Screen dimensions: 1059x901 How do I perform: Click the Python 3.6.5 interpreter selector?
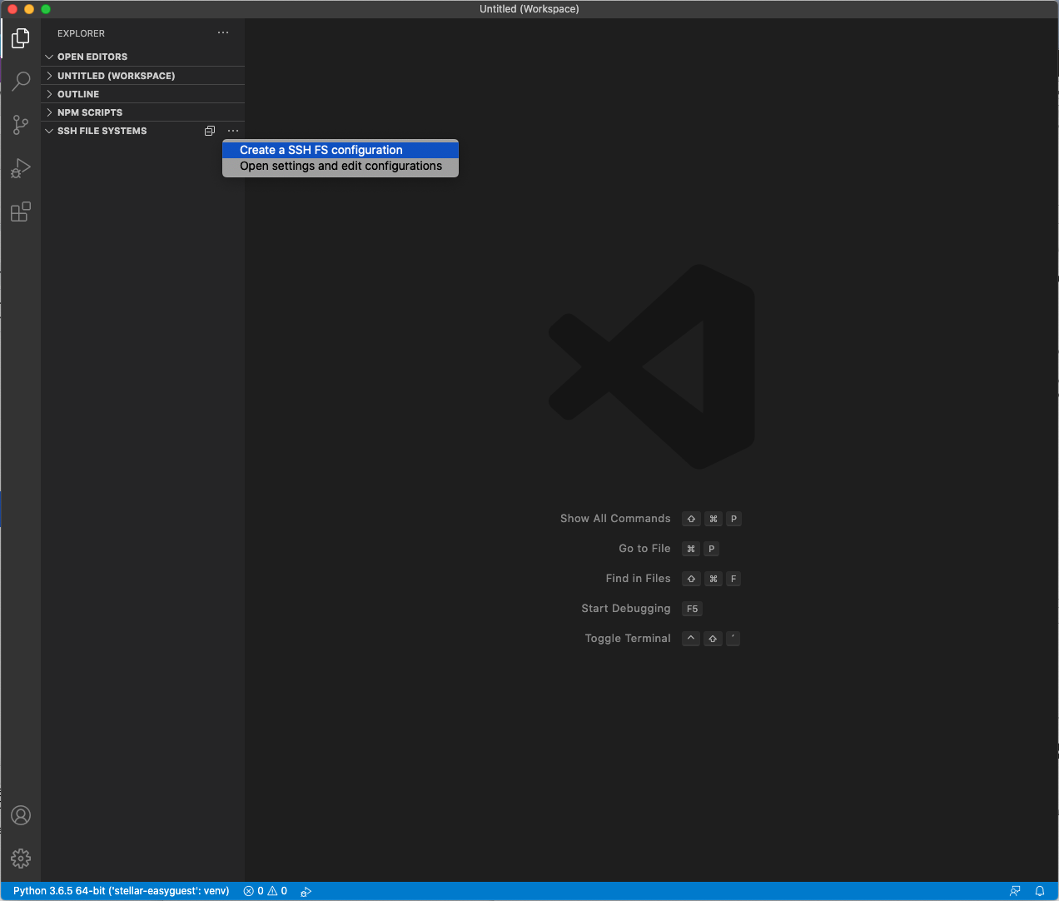[122, 891]
